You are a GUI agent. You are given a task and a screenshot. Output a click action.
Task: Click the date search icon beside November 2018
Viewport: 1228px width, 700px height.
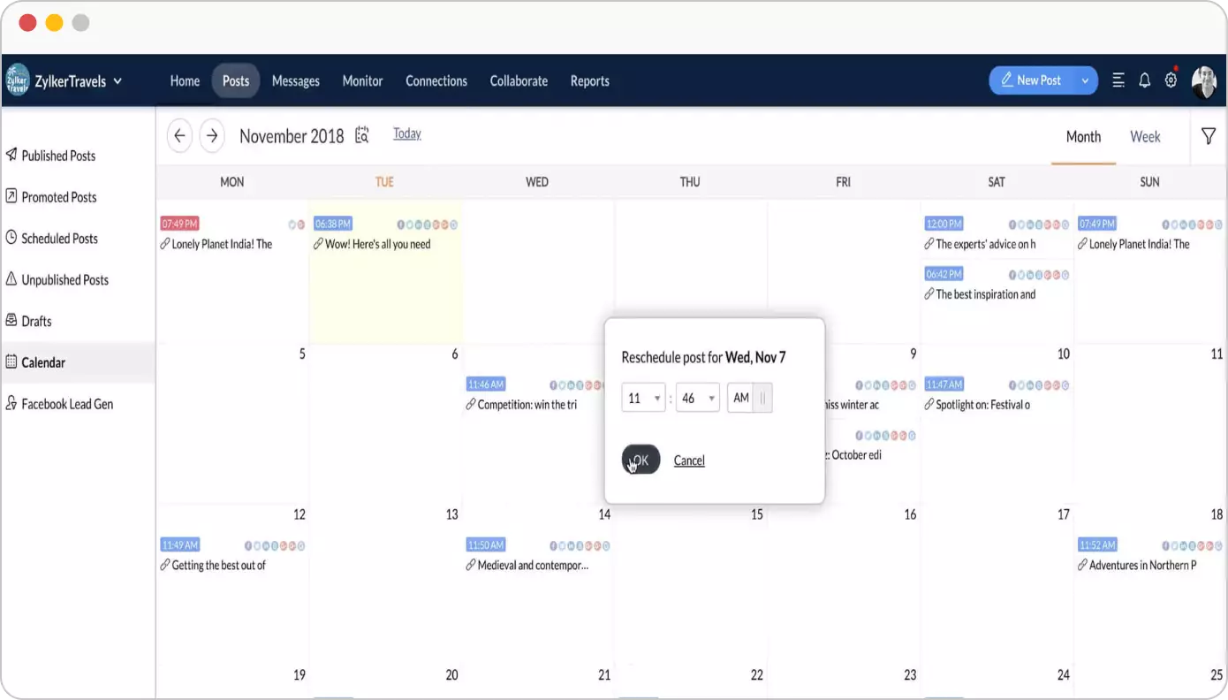coord(361,134)
